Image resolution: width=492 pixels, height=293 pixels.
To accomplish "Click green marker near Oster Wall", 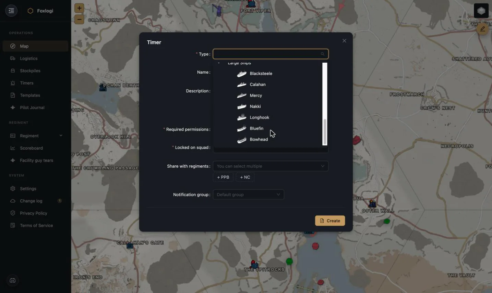I will [x=387, y=221].
